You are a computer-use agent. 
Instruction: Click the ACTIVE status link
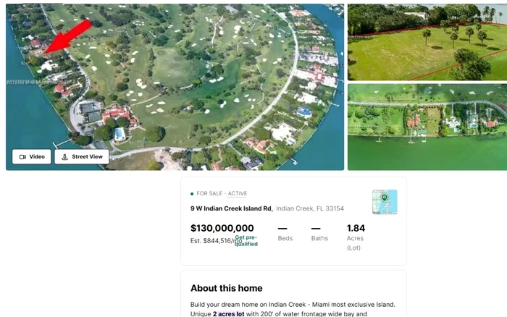pos(238,193)
